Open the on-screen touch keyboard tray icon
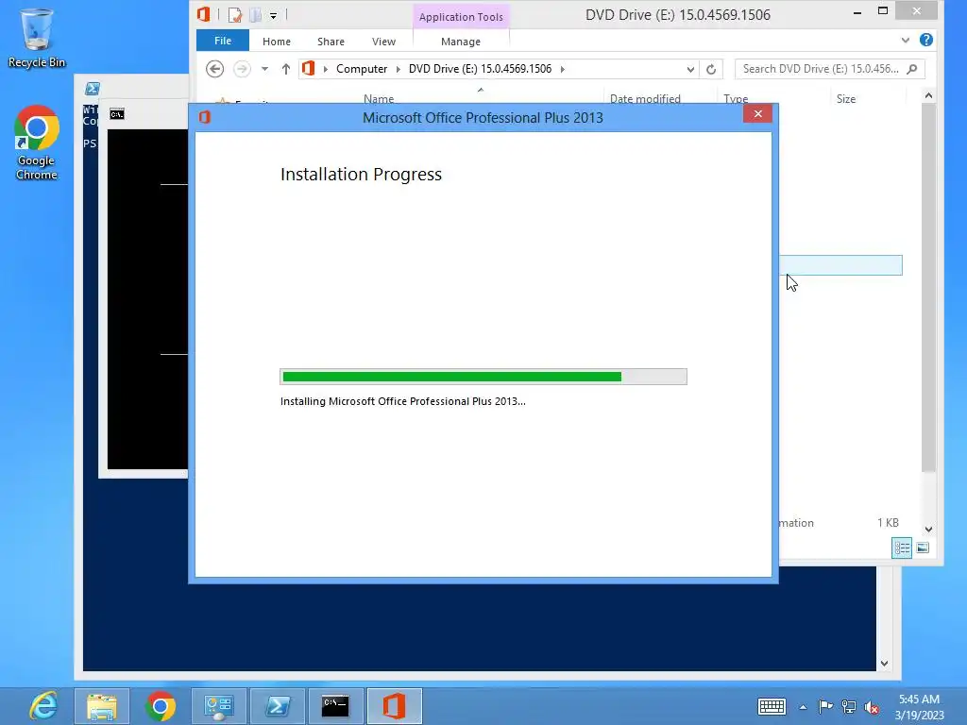The width and height of the screenshot is (967, 725). tap(772, 706)
